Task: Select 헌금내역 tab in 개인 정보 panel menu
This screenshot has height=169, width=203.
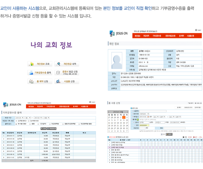Action: click(147, 36)
